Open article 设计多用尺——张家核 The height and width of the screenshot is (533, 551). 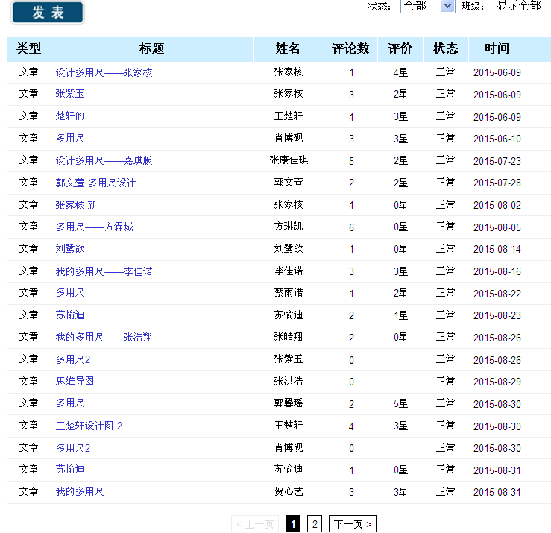pyautogui.click(x=104, y=72)
